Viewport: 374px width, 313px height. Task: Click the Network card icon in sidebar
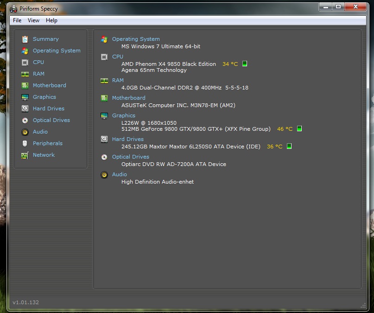click(25, 155)
